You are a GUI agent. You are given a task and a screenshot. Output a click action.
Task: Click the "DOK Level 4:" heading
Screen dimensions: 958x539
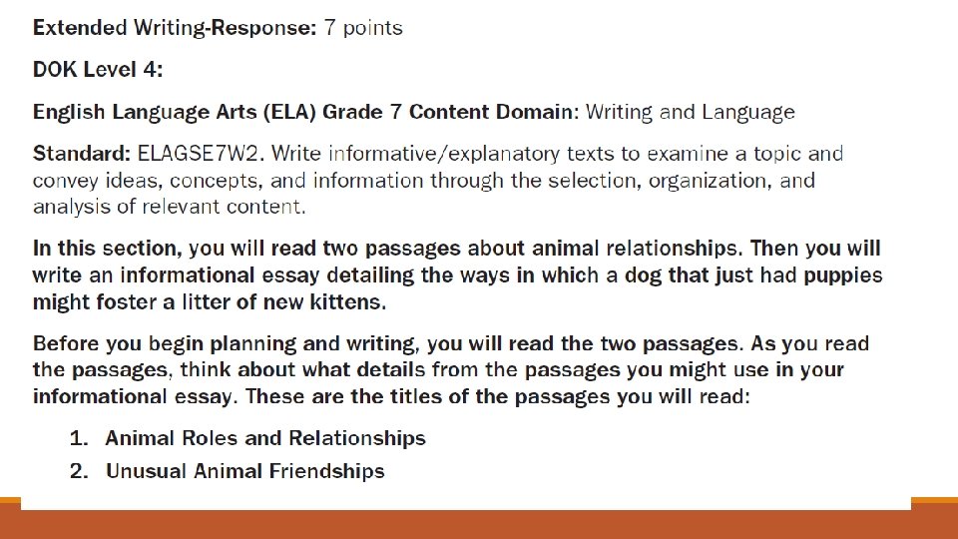tap(98, 70)
